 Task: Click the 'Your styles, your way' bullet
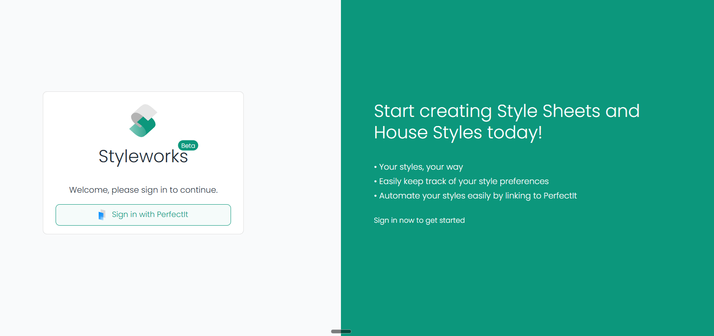tap(419, 167)
